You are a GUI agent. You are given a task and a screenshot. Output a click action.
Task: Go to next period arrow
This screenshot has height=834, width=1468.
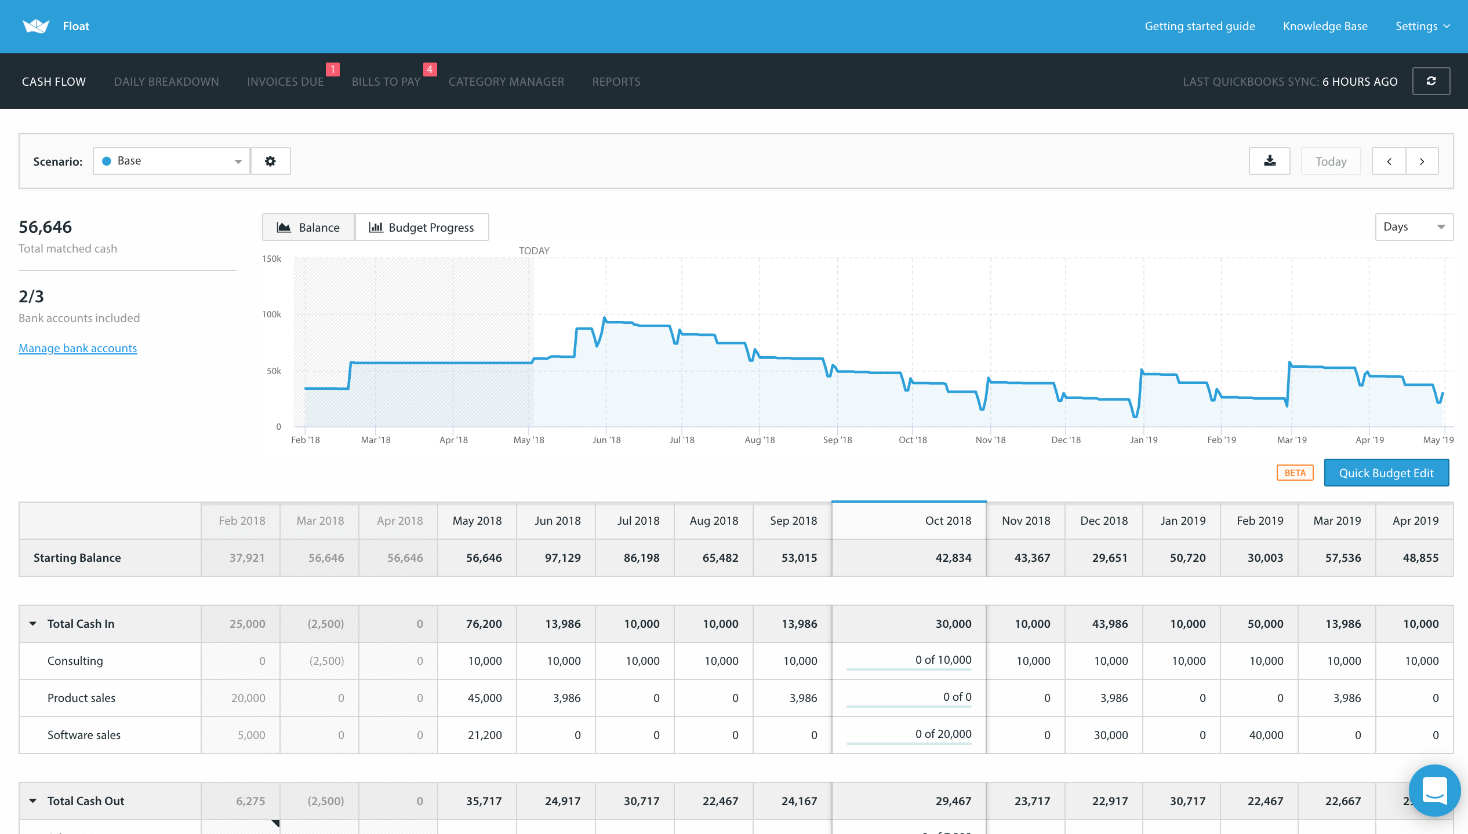click(1422, 162)
